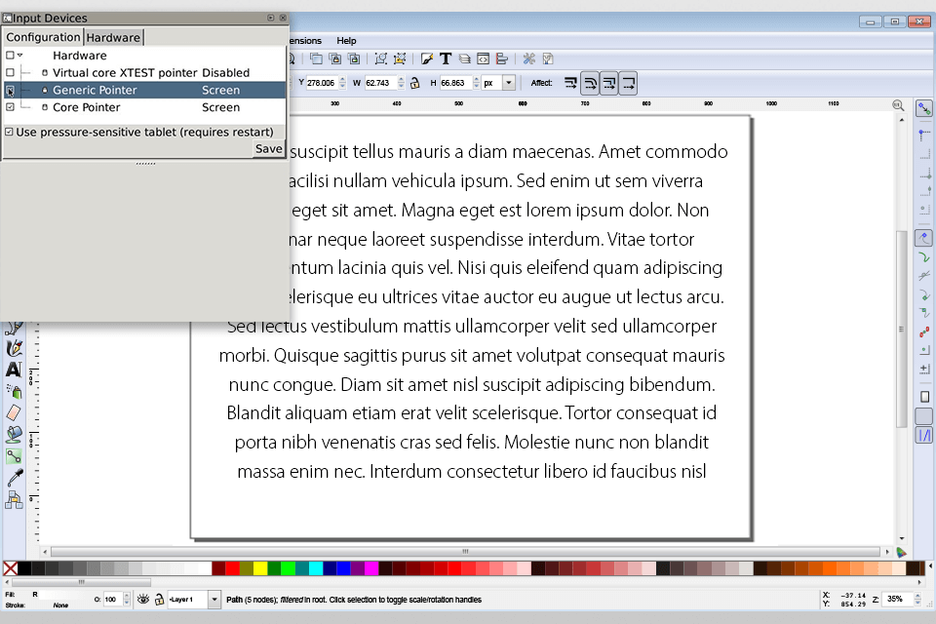Click the opacity O field
The height and width of the screenshot is (624, 936).
tap(113, 599)
